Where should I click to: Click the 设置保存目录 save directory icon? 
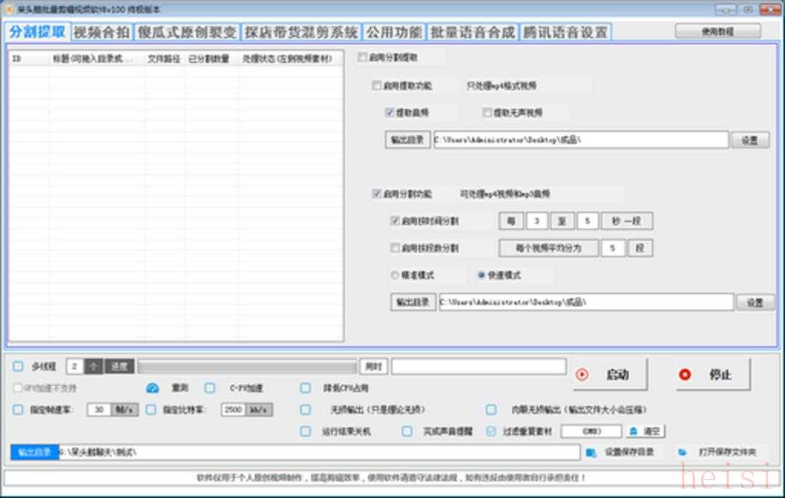click(592, 452)
